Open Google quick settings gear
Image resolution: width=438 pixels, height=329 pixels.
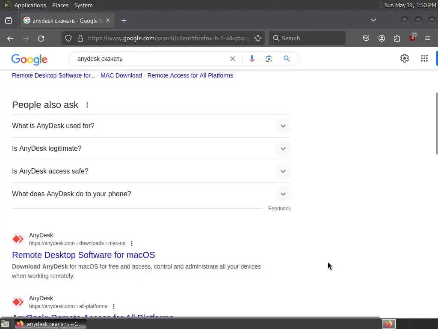[x=405, y=58]
